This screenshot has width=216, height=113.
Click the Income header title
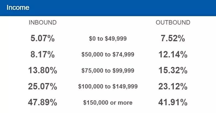click(x=18, y=8)
